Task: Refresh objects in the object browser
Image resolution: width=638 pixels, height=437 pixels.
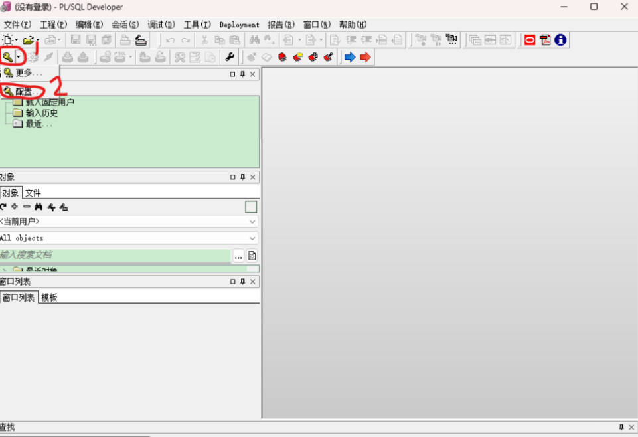Action: point(3,207)
